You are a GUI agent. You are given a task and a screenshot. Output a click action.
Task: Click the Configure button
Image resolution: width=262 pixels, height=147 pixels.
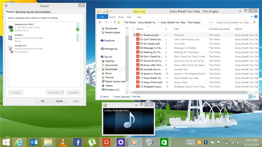click(x=16, y=92)
